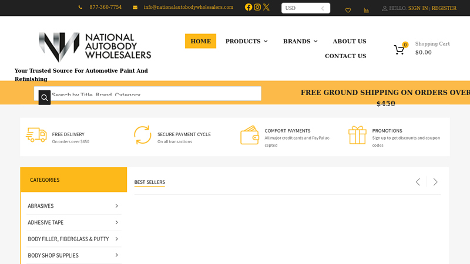
Task: Open the wishlist heart icon
Action: coord(348,11)
